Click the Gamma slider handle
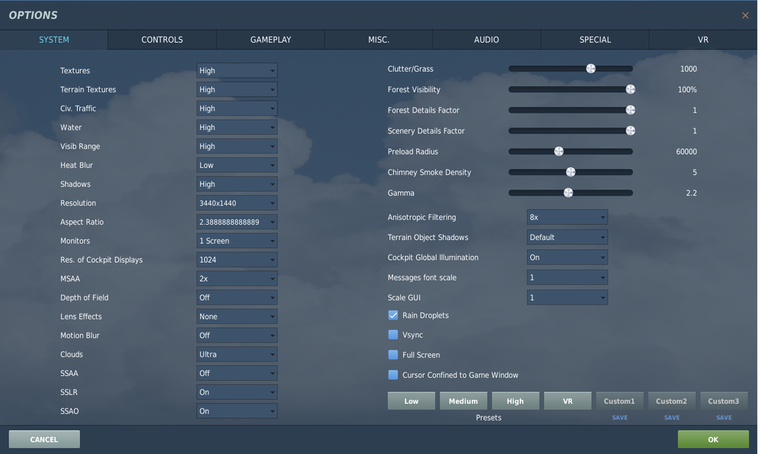Viewport: 762px width, 454px height. 570,193
